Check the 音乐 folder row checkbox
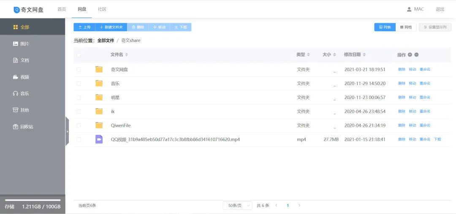Viewport: 456px width, 214px height. pyautogui.click(x=79, y=83)
